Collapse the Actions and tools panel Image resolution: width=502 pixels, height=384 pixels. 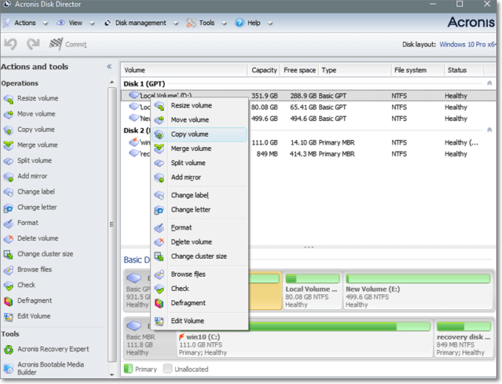109,65
